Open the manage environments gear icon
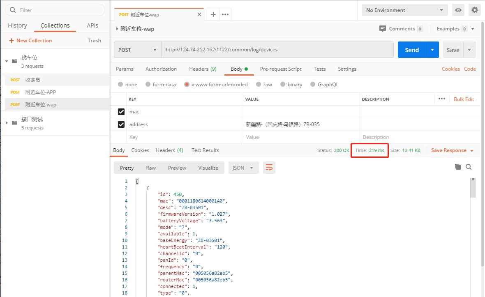485x297 pixels. click(x=475, y=10)
